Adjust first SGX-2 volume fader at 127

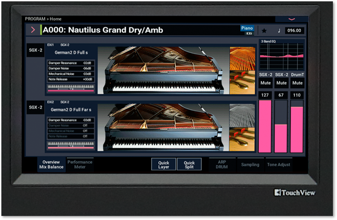click(x=265, y=126)
